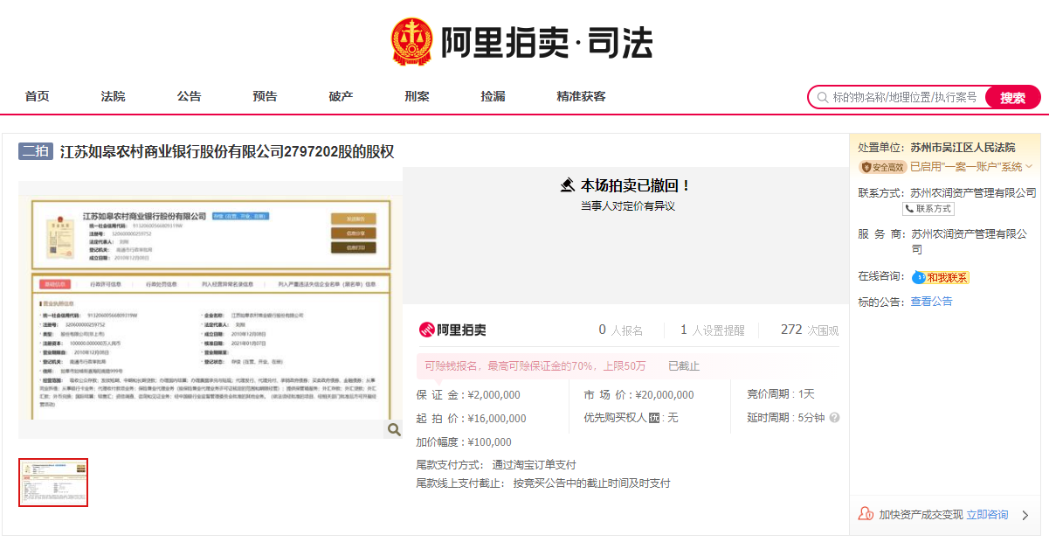
Task: Open the 首页 navigation tab
Action: pos(37,96)
